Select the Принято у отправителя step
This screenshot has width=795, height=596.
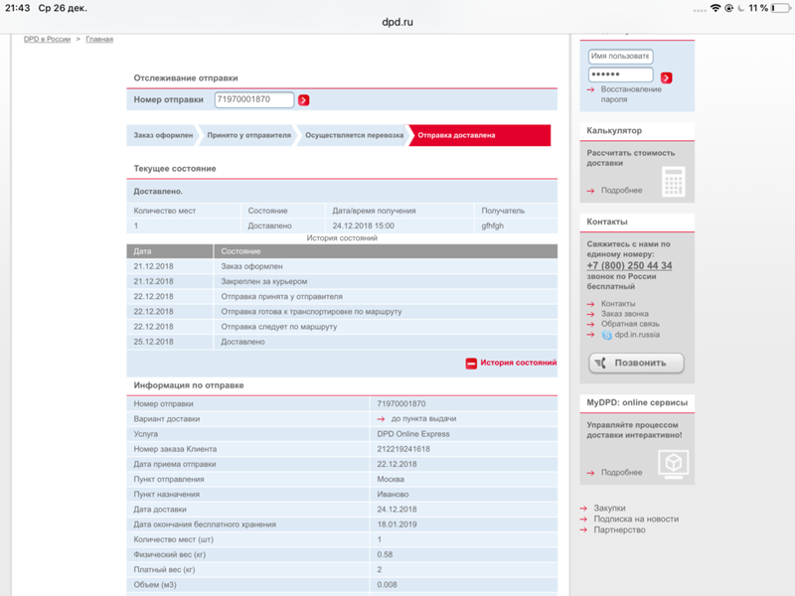[249, 135]
